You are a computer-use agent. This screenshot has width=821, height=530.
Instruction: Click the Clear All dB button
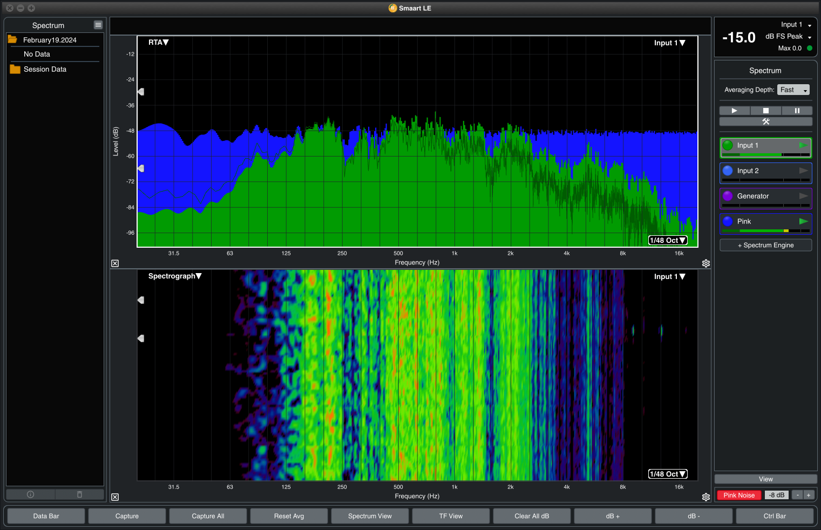pos(532,516)
